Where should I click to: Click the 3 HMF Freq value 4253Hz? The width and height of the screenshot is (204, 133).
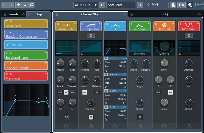(122, 83)
